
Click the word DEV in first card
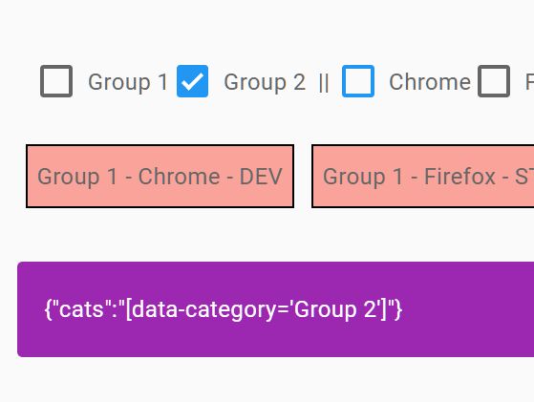coord(261,177)
